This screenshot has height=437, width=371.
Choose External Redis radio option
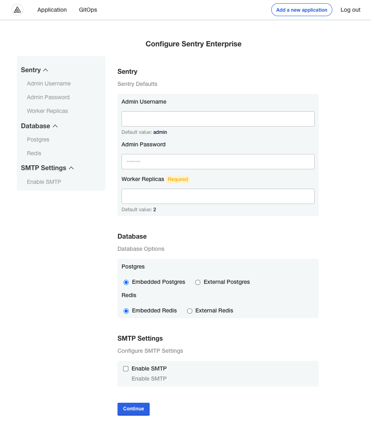click(x=190, y=311)
